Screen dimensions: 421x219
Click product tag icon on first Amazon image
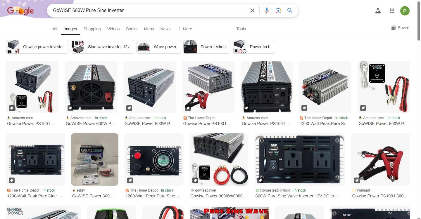(11, 108)
